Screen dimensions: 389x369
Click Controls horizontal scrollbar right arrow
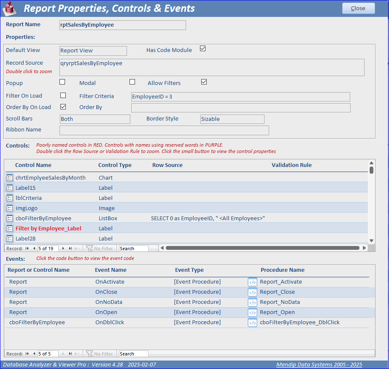tap(364, 248)
